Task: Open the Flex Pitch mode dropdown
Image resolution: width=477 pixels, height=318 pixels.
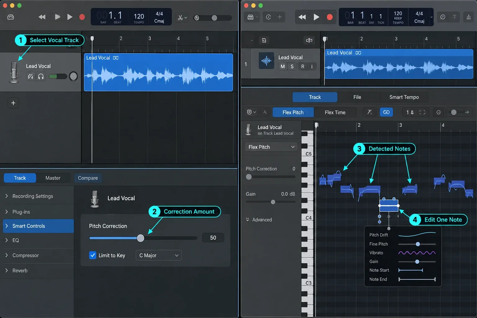Action: (271, 147)
